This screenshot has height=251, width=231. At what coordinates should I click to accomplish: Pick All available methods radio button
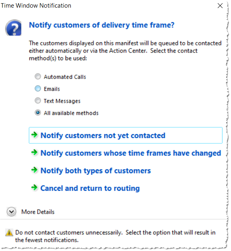[38, 113]
